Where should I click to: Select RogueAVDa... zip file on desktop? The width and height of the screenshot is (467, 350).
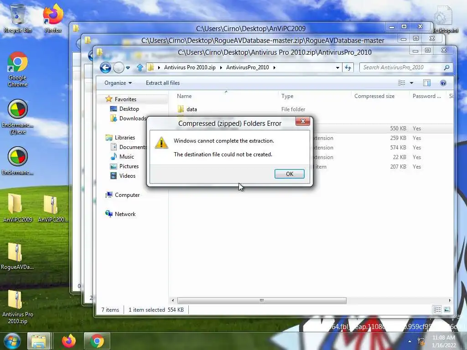(17, 255)
